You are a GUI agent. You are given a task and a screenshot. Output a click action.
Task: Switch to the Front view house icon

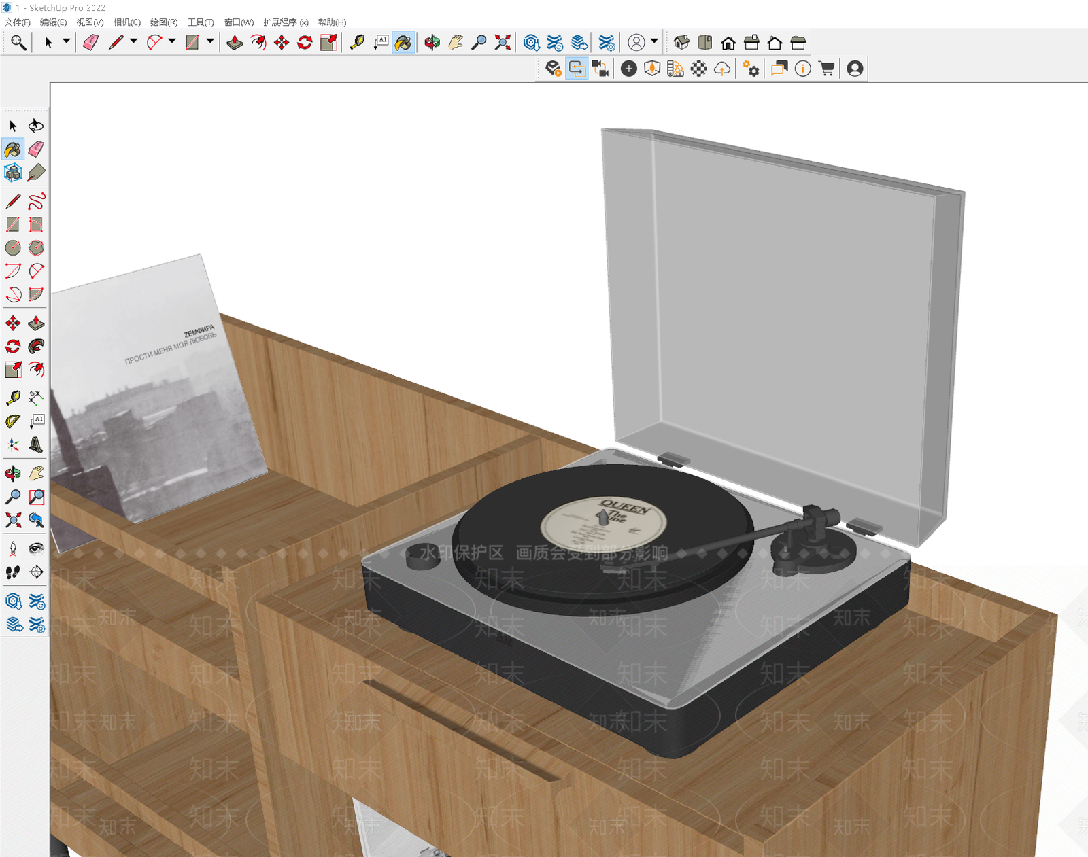click(728, 43)
